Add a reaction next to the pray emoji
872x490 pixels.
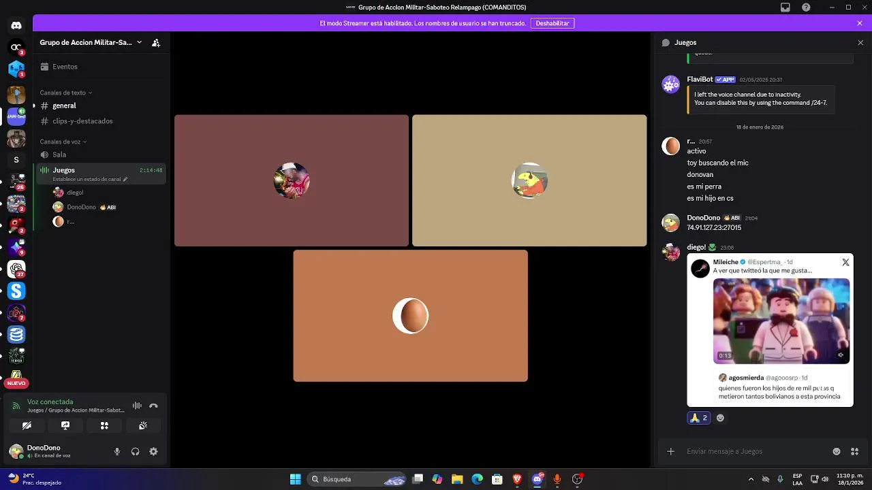click(720, 418)
